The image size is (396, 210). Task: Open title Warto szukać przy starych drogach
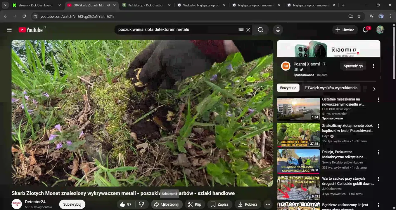348,181
